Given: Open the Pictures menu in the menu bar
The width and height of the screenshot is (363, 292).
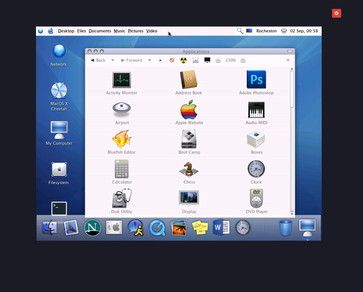Looking at the screenshot, I should pyautogui.click(x=136, y=31).
